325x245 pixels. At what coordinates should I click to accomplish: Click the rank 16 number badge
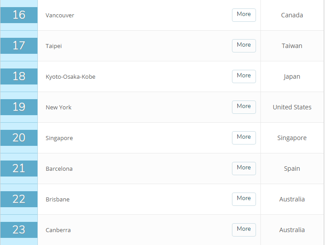tap(19, 15)
